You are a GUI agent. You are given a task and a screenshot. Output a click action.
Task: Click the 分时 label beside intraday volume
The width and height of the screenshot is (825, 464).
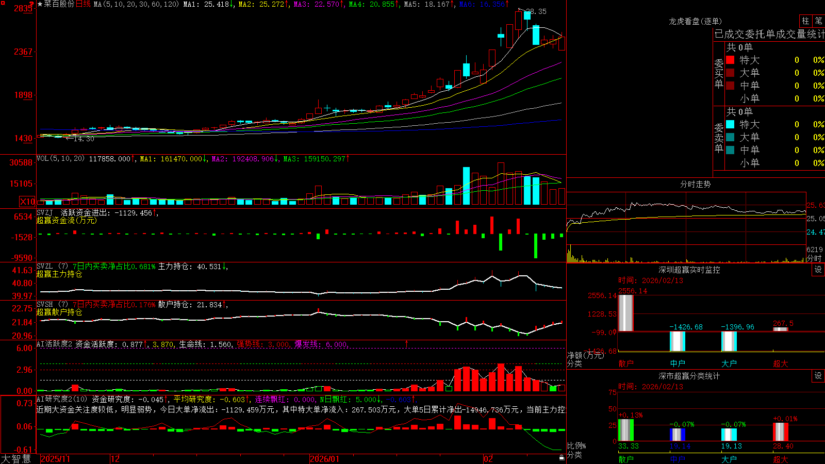tap(814, 258)
